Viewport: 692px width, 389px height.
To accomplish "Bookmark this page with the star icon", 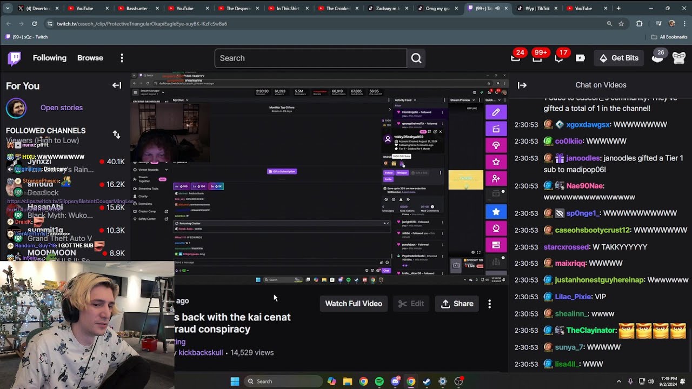I will coord(621,24).
